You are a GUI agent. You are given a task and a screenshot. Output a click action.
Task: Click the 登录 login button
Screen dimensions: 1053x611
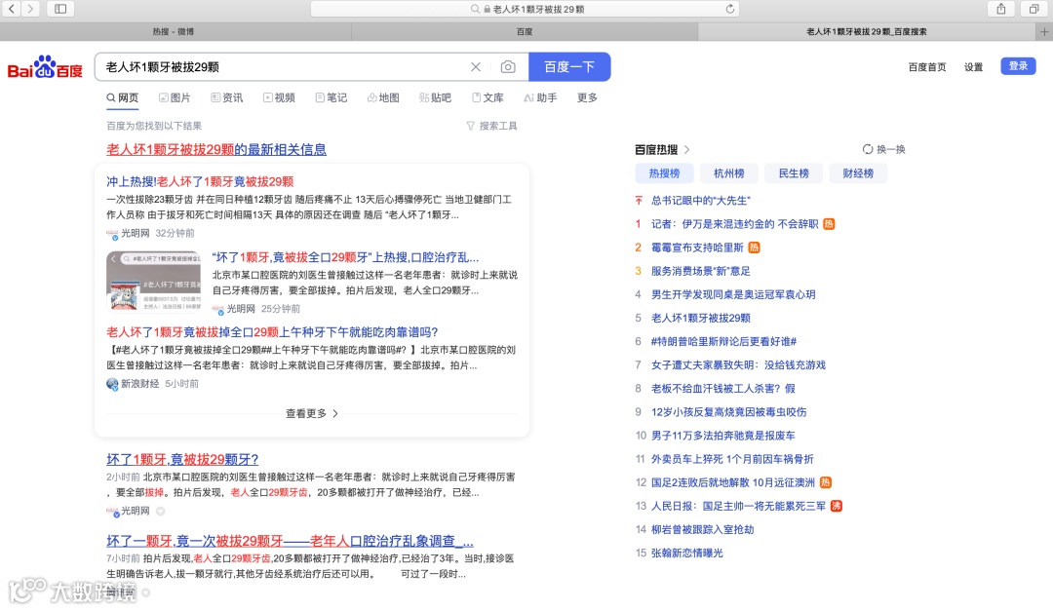[1018, 66]
